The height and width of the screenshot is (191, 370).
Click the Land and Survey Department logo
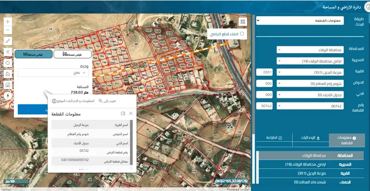(367, 7)
